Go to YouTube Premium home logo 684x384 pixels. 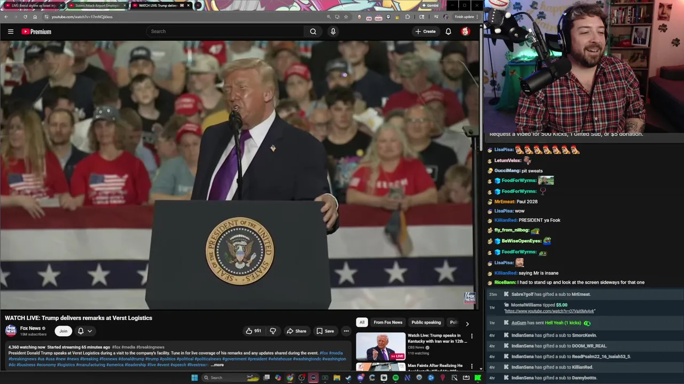[36, 31]
